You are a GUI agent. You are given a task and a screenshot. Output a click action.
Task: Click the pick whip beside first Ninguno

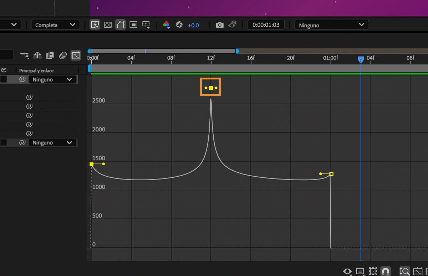tap(22, 79)
